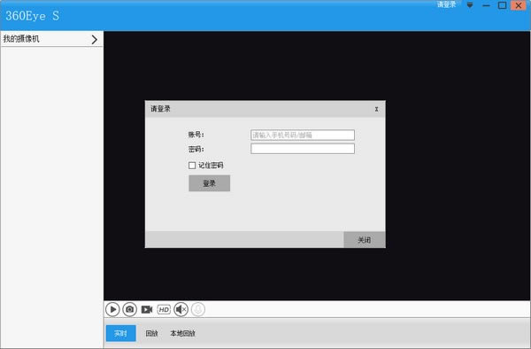Start live playback with the play icon

pos(112,309)
